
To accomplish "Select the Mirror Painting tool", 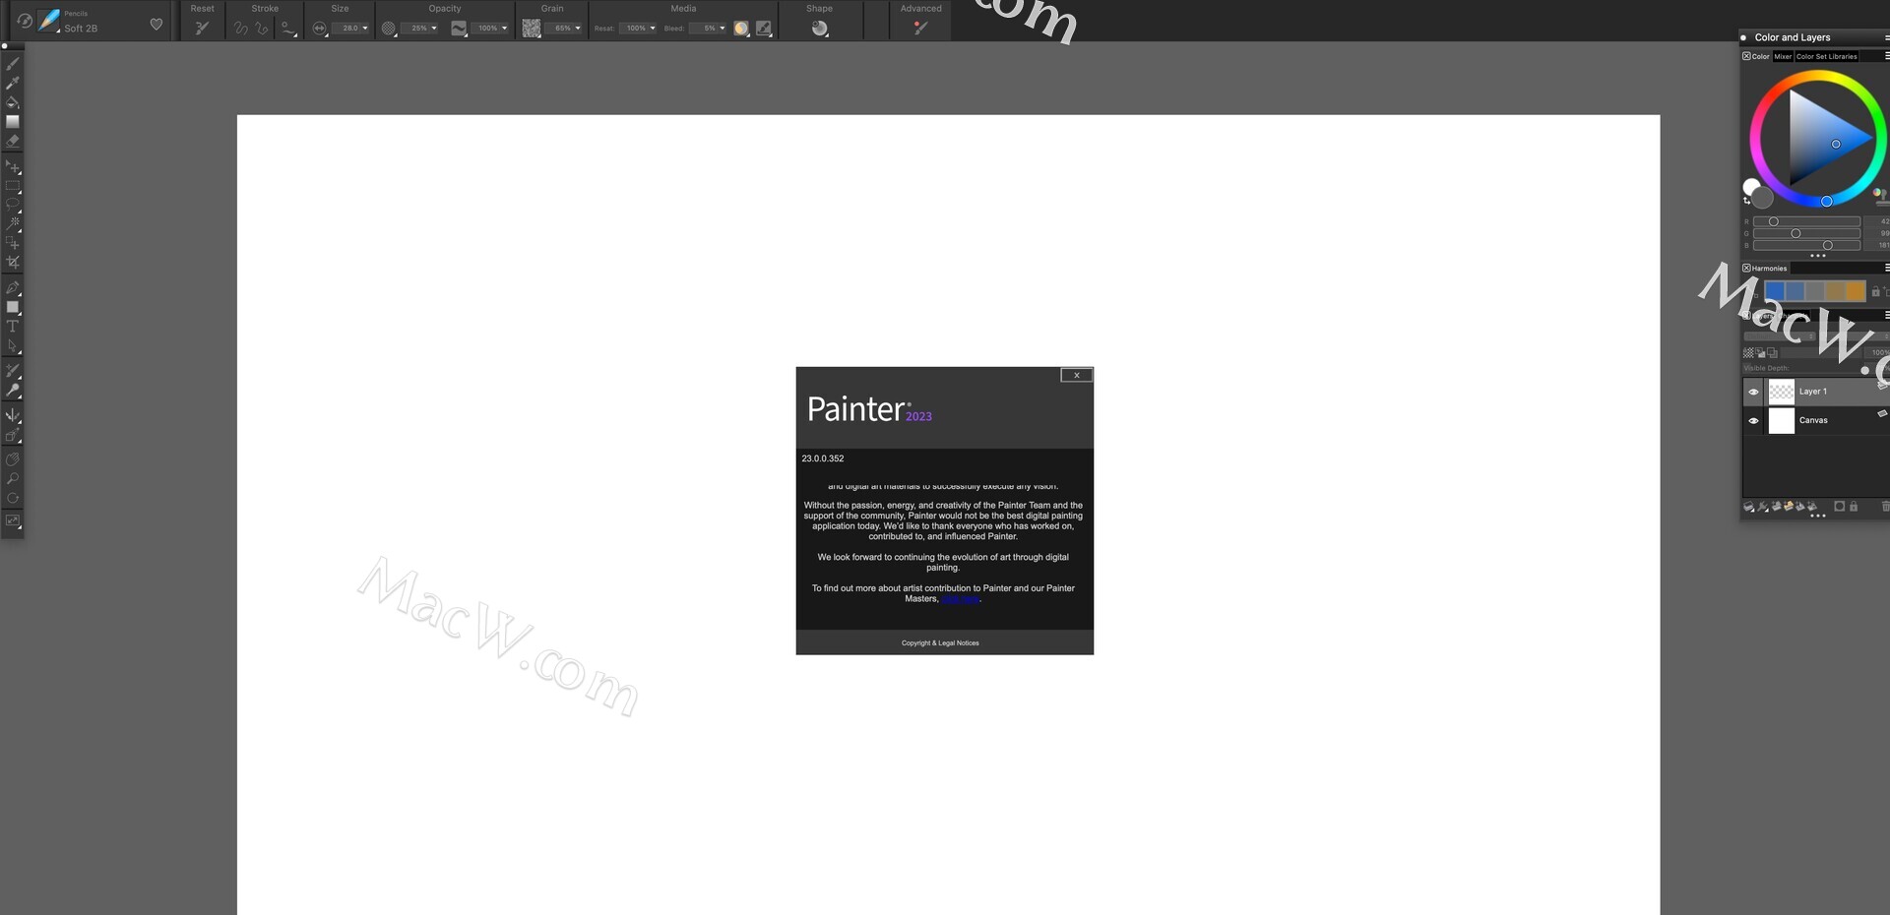I will (x=13, y=416).
